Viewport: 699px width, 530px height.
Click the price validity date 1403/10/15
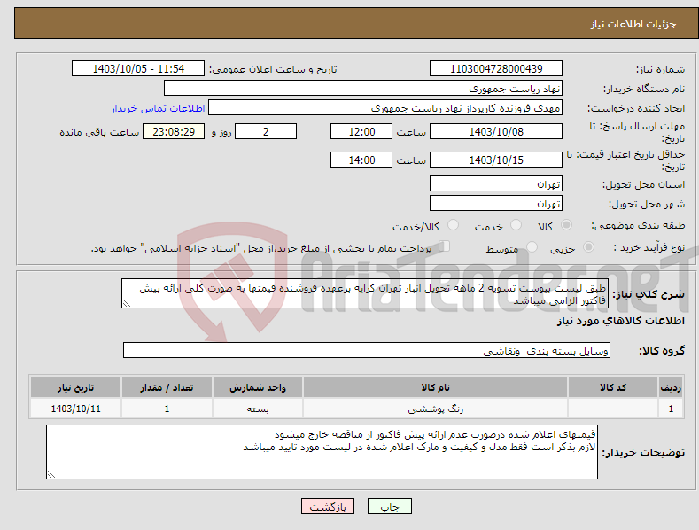tap(496, 160)
